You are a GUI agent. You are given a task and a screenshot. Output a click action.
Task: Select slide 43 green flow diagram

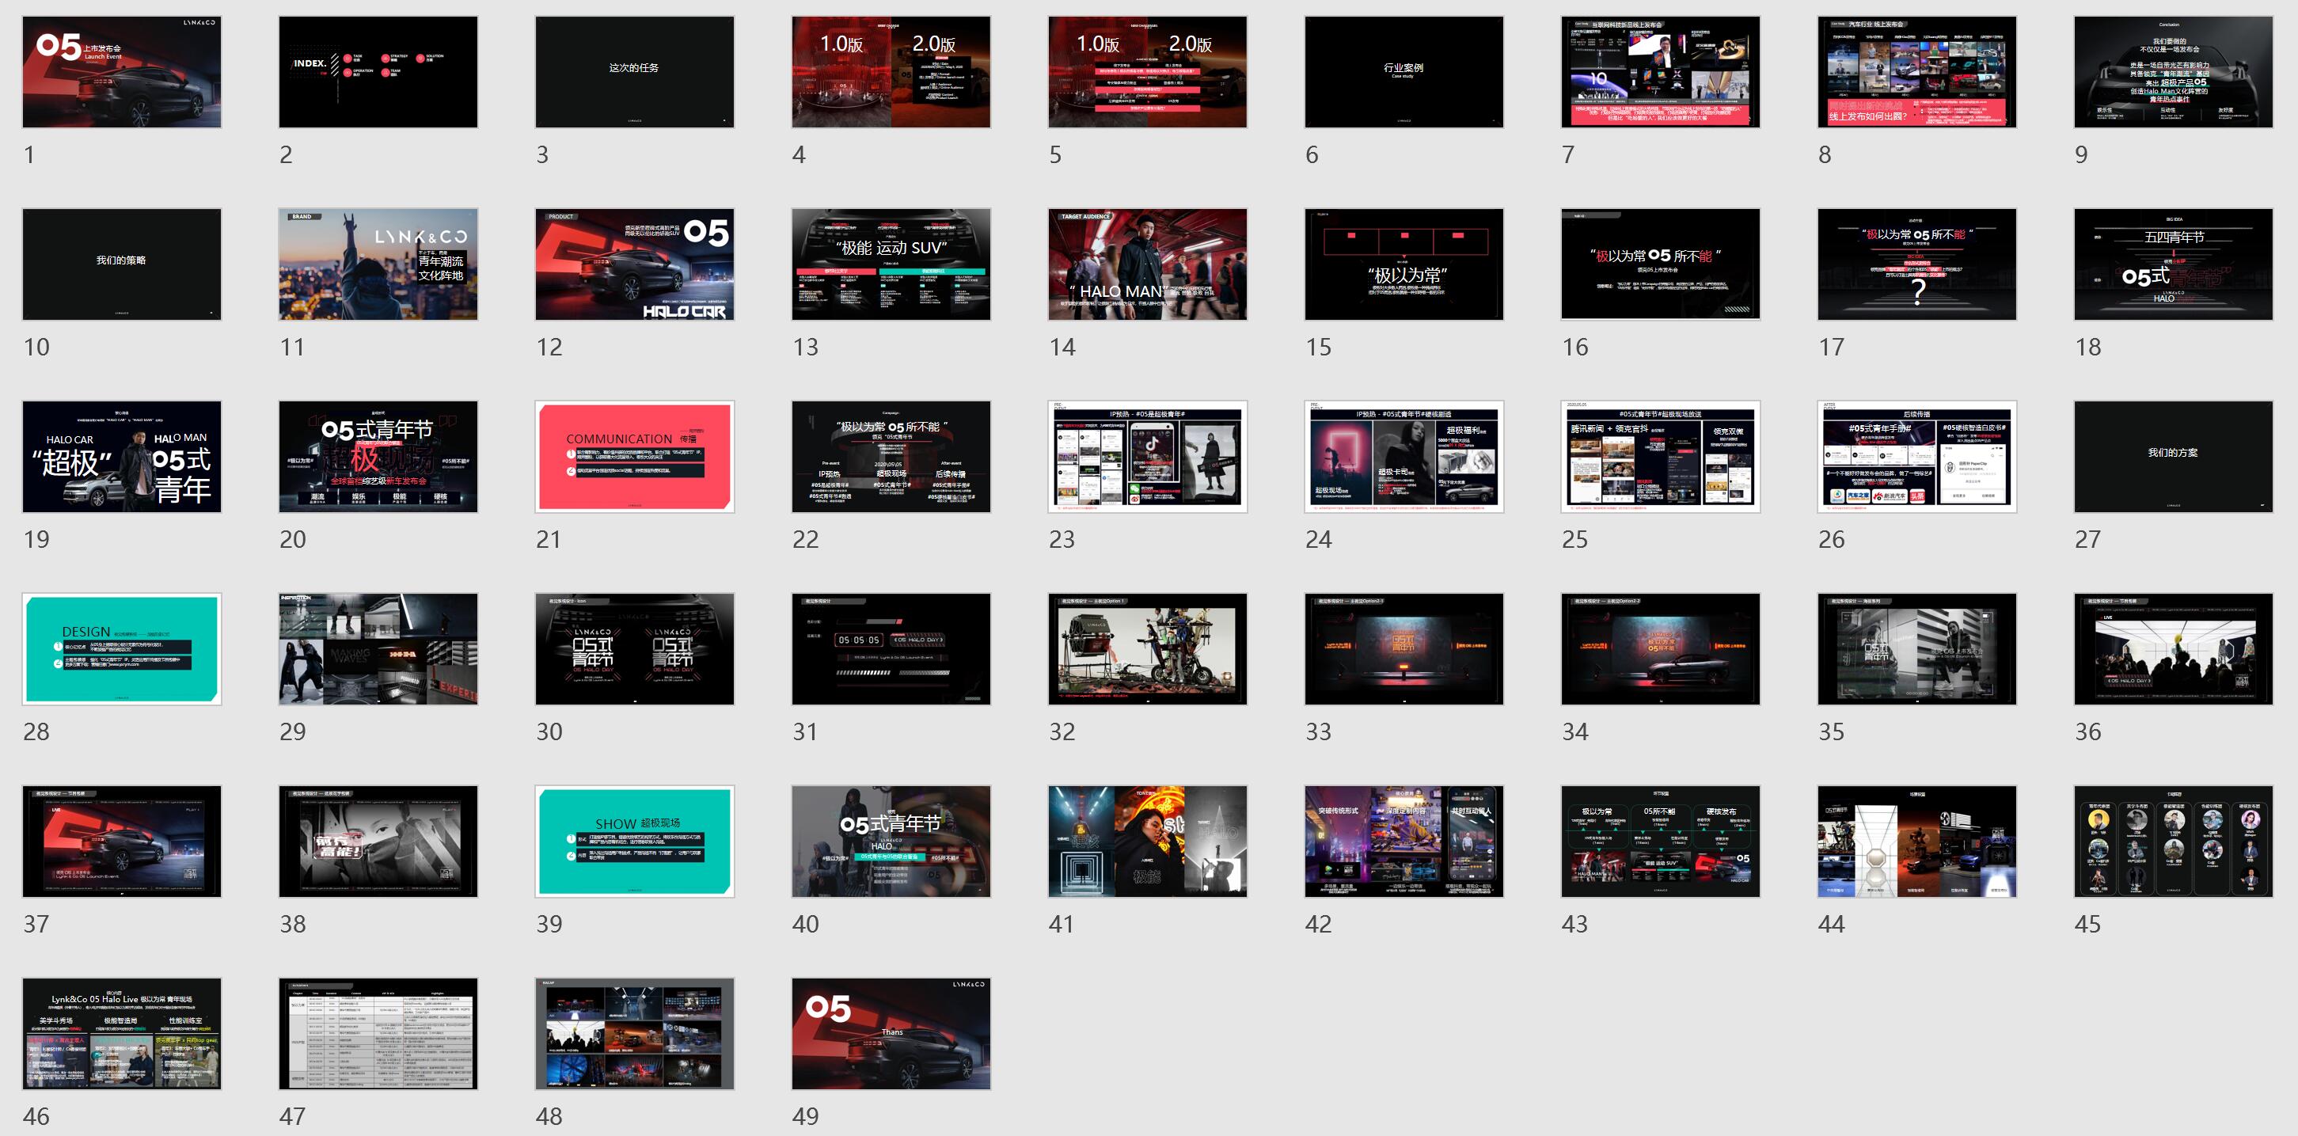pos(1660,842)
